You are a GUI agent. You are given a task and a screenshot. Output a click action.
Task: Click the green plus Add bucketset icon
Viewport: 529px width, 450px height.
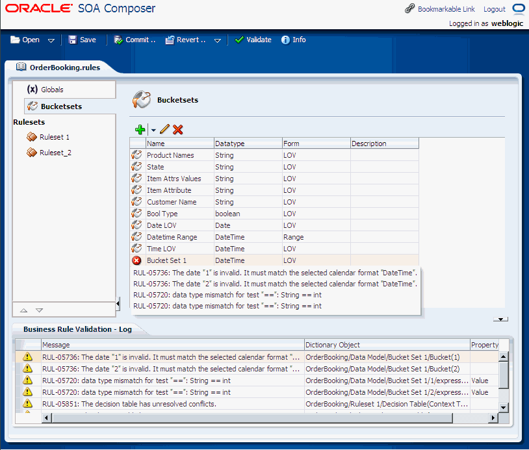click(x=140, y=129)
